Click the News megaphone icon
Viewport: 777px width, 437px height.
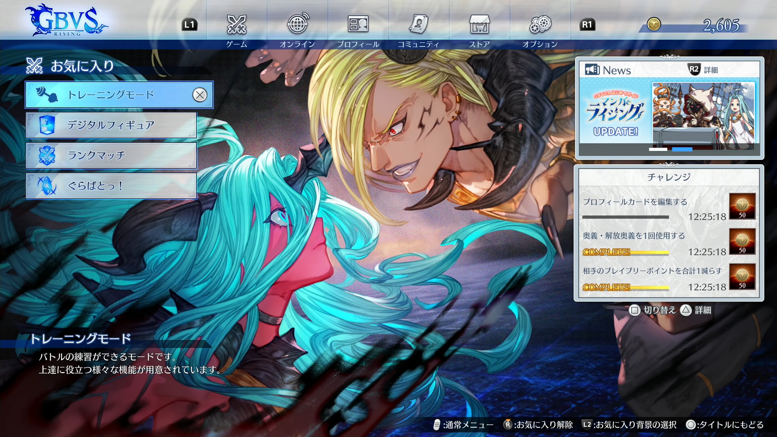(592, 70)
